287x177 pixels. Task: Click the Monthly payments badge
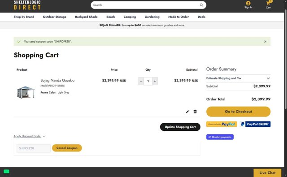click(220, 137)
